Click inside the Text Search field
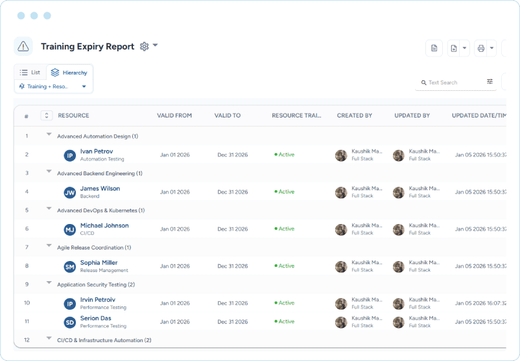Screen dimensions: 520x361 pos(455,82)
